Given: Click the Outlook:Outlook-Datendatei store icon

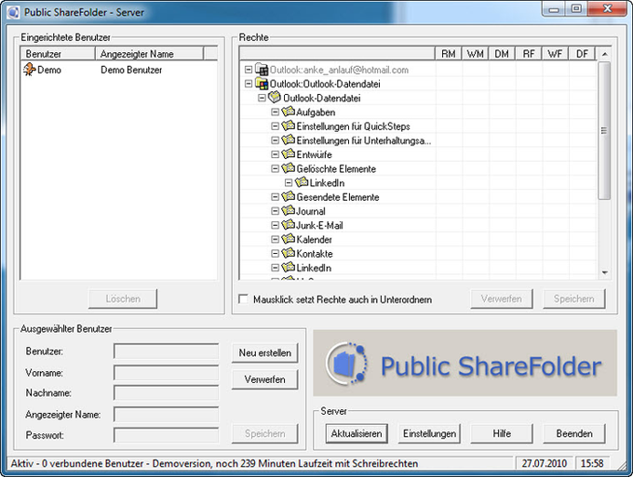Looking at the screenshot, I should (262, 84).
